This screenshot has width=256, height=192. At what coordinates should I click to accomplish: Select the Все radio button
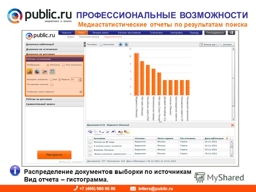pos(51,79)
